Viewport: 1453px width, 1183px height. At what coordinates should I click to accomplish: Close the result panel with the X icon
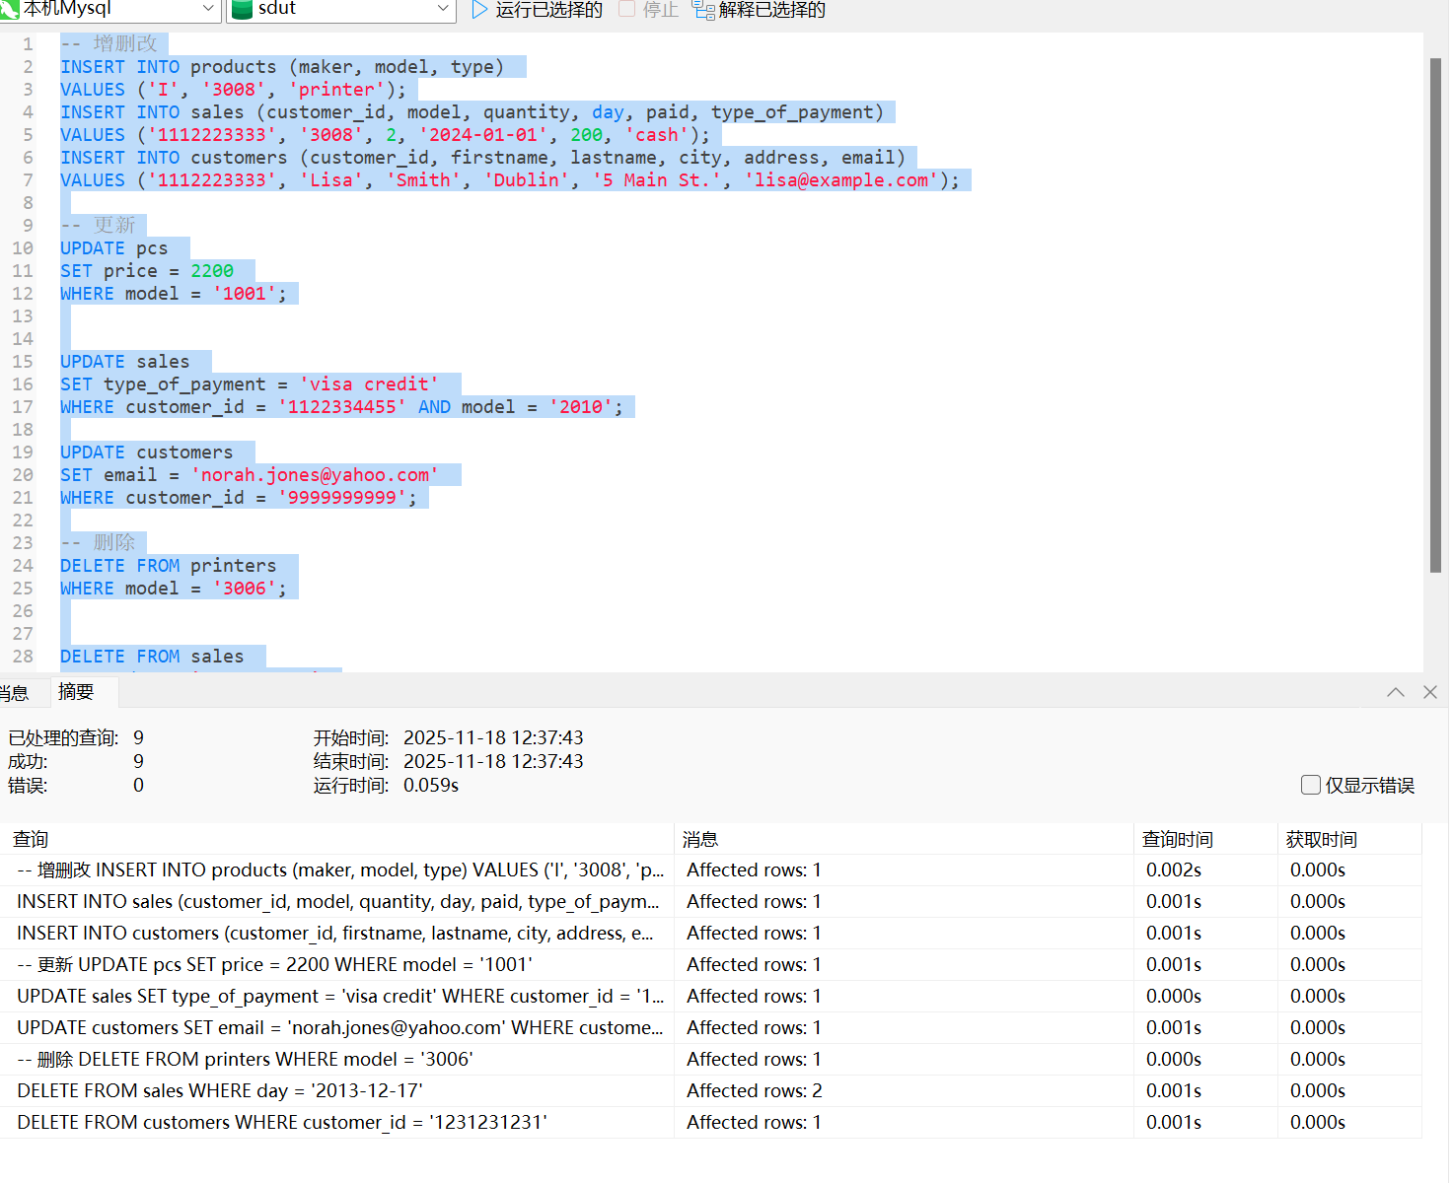(x=1430, y=692)
